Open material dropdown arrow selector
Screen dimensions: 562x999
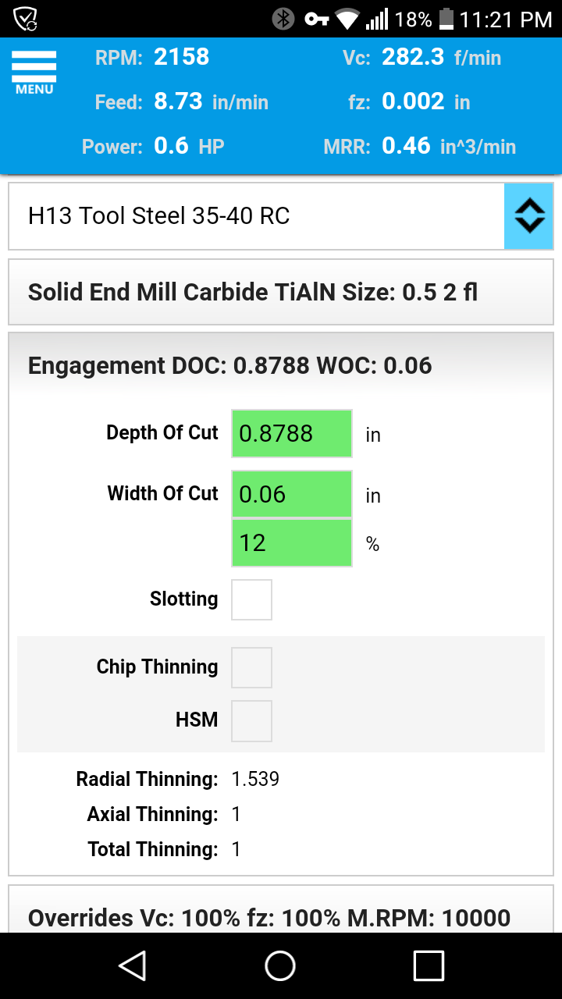click(x=528, y=216)
